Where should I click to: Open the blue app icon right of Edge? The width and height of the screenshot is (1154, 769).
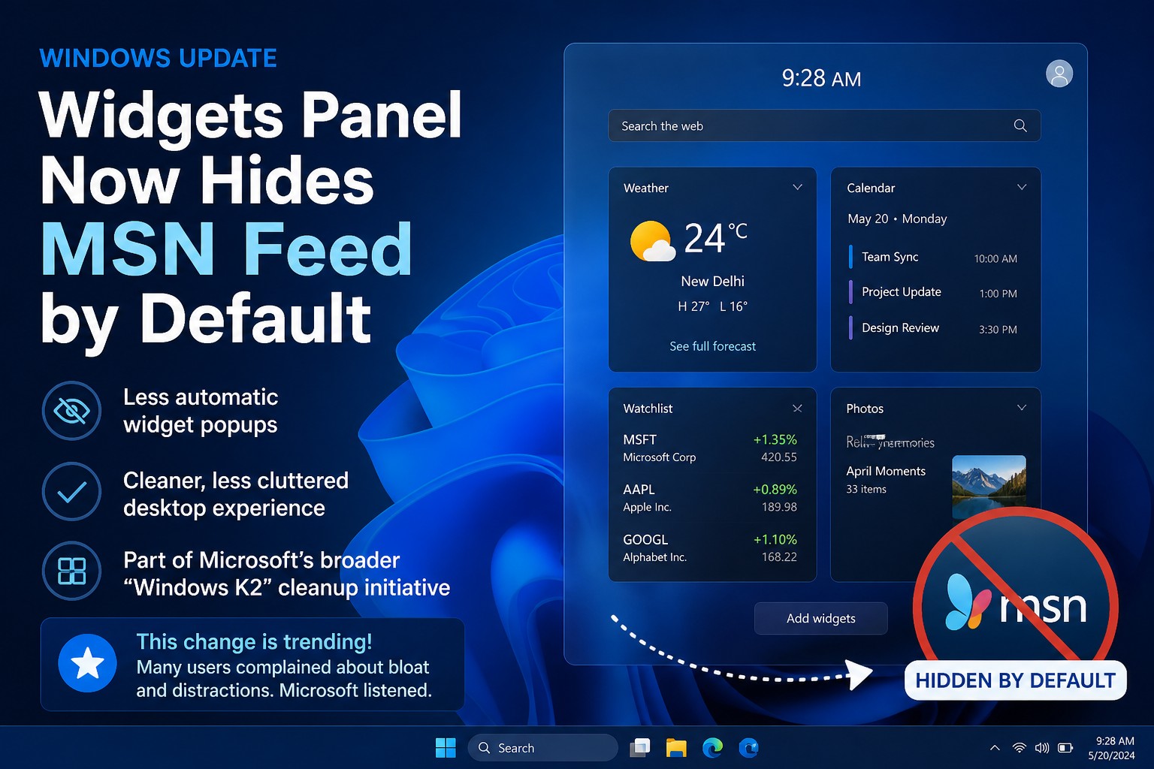click(748, 748)
